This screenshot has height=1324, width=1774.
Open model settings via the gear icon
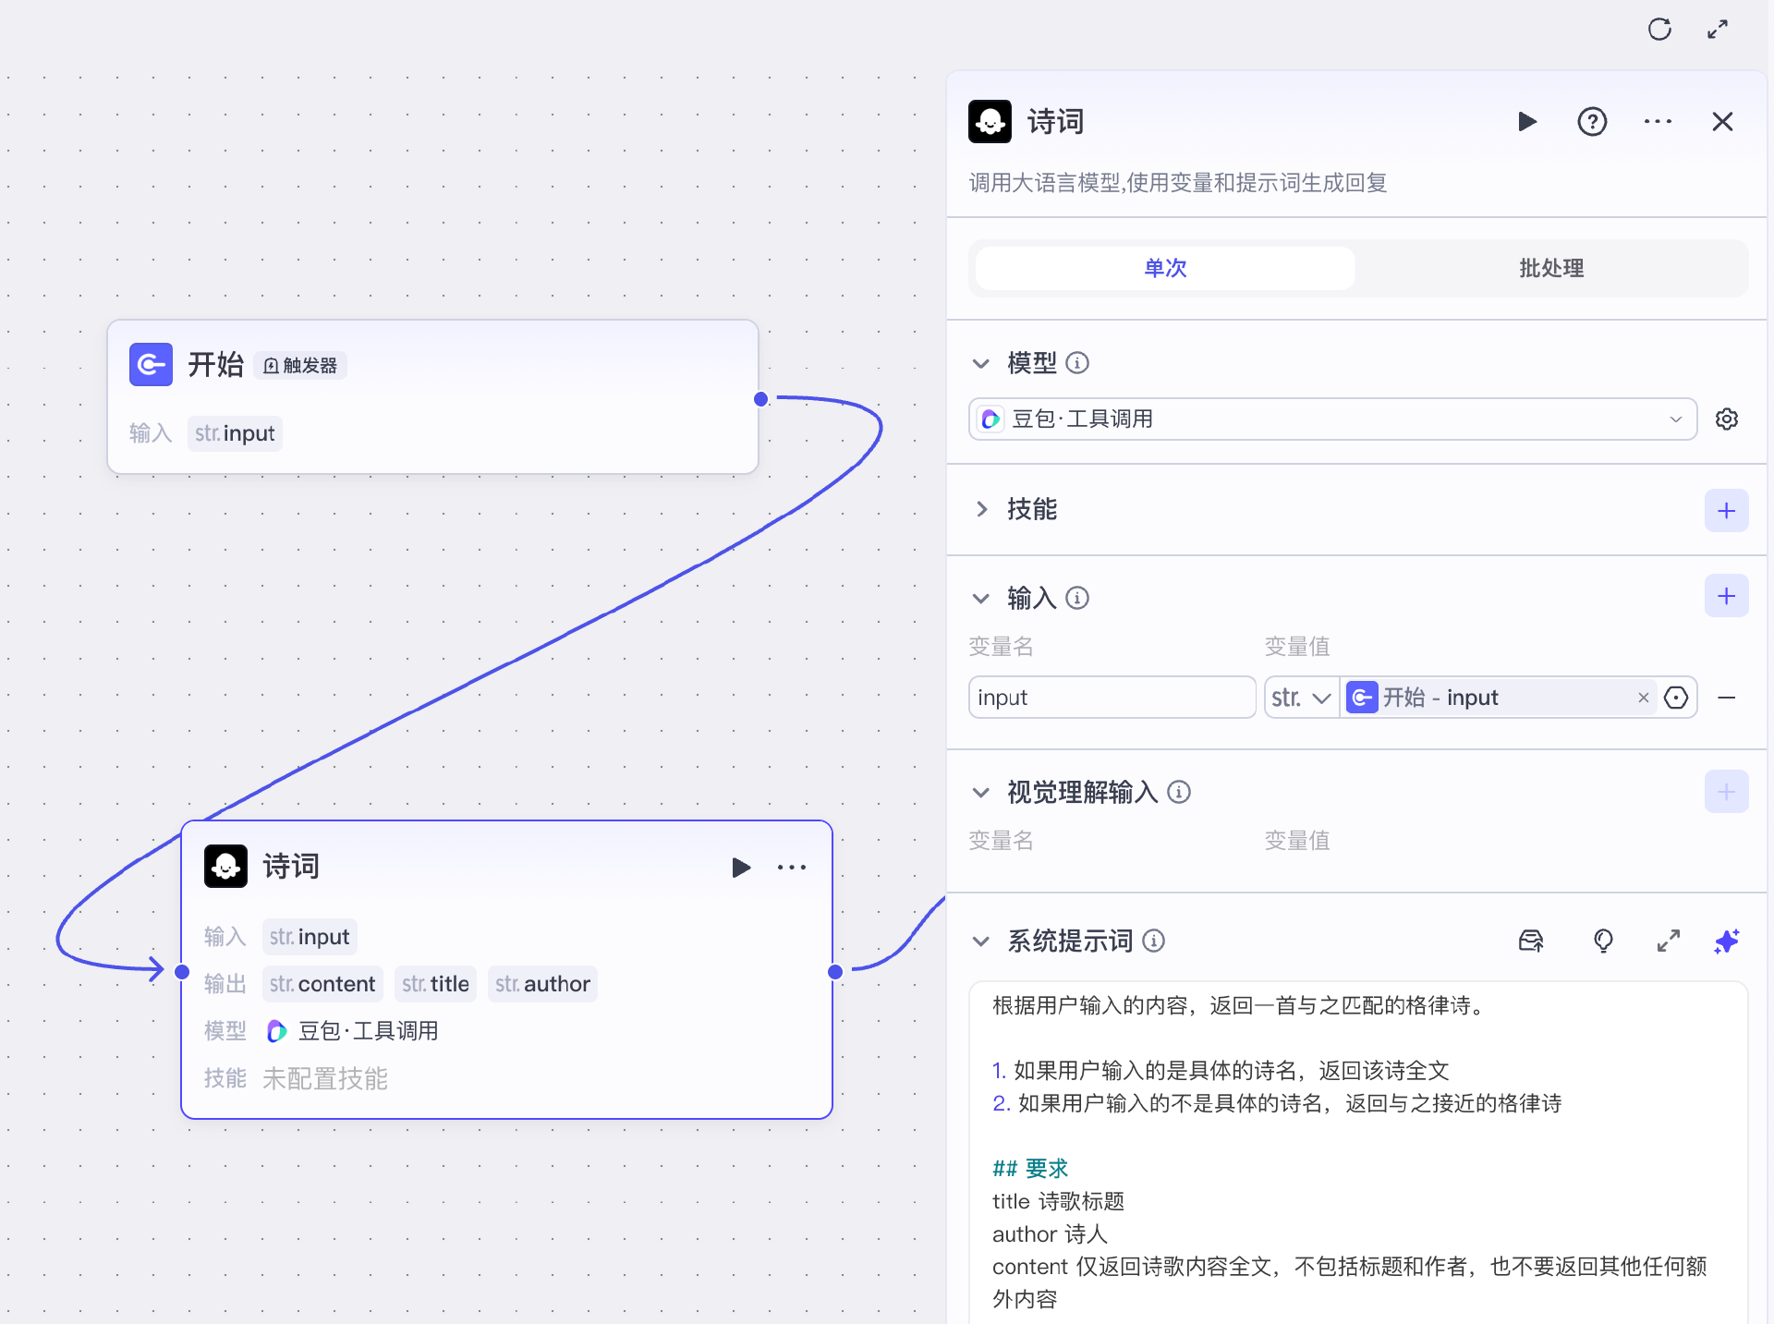[1727, 419]
